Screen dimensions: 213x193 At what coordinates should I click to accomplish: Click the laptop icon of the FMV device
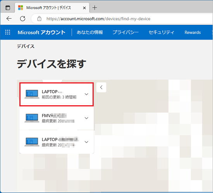click(x=32, y=118)
